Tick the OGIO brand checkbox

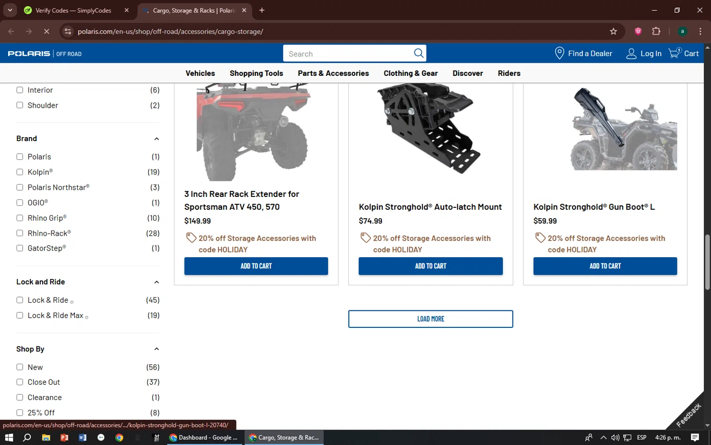click(19, 203)
